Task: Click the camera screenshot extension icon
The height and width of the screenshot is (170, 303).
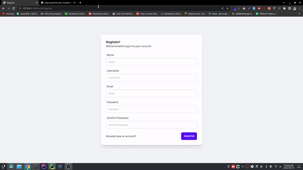Action: (244, 8)
